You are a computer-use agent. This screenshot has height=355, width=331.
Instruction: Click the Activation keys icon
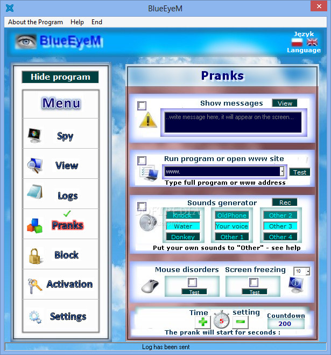[34, 286]
